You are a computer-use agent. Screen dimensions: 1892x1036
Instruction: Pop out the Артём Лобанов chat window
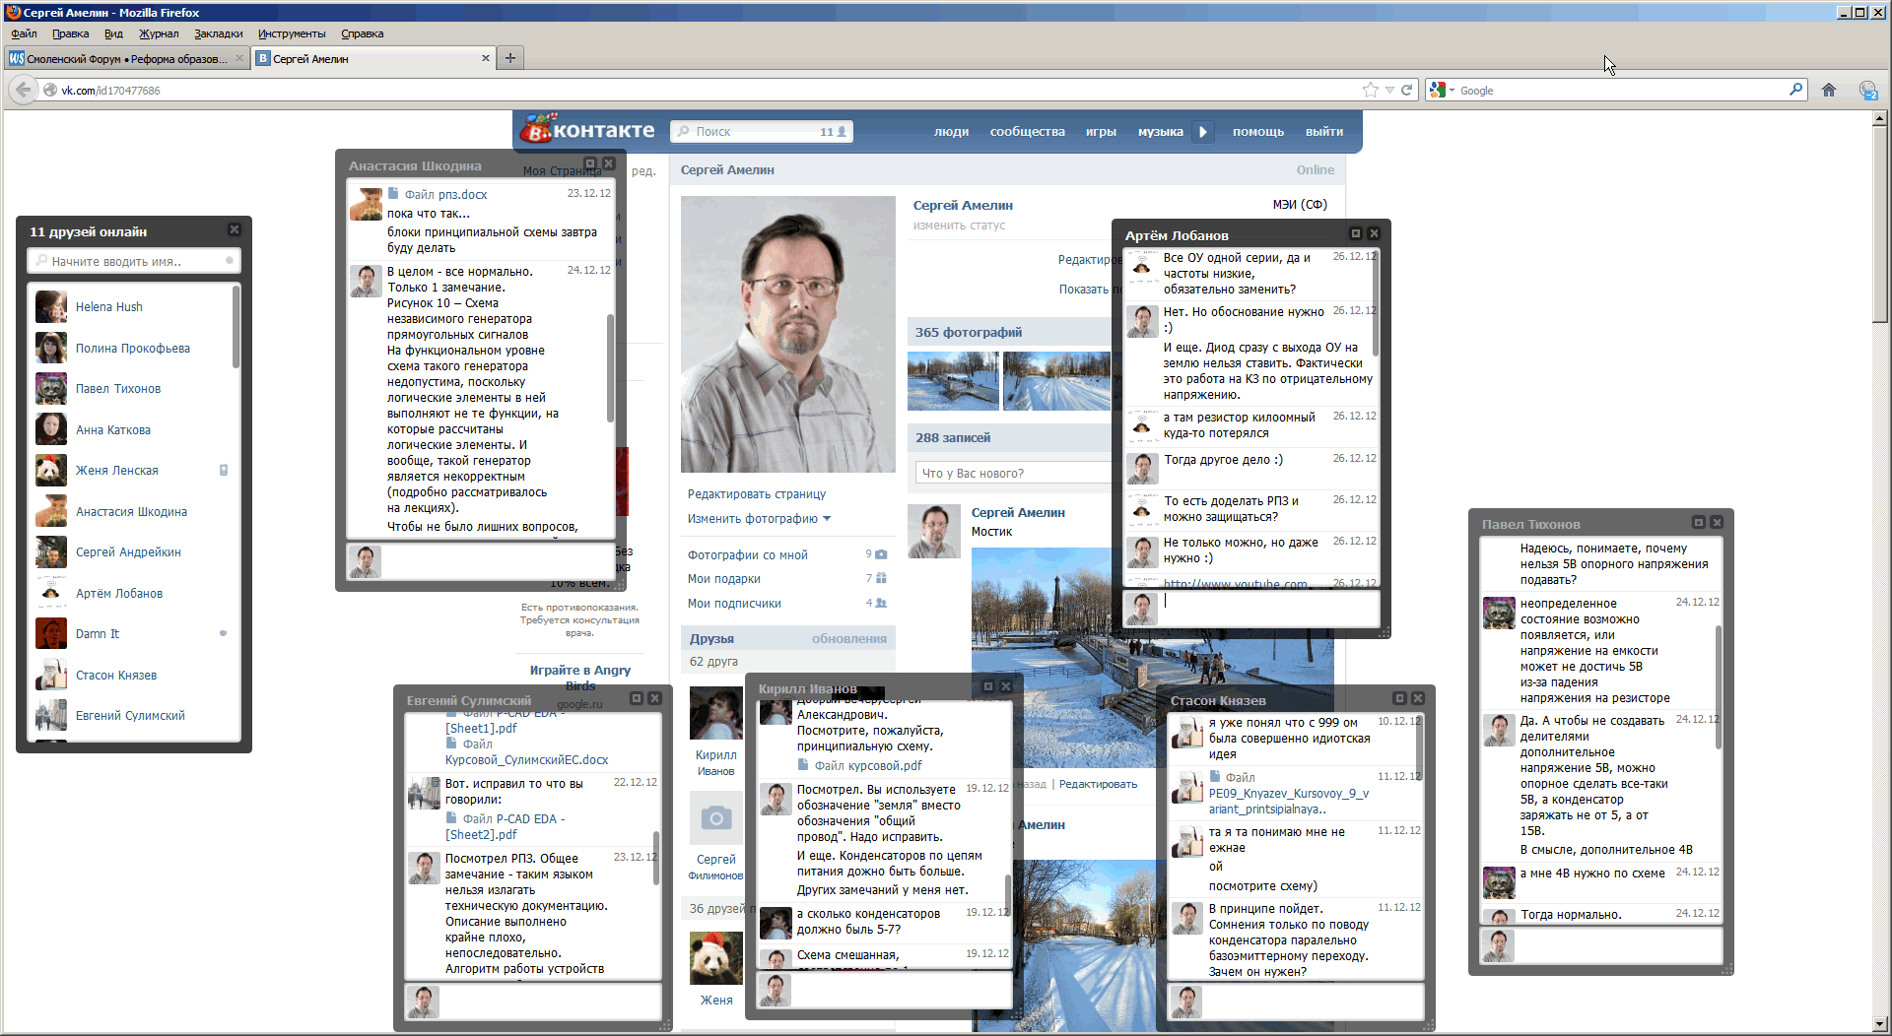[x=1356, y=233]
